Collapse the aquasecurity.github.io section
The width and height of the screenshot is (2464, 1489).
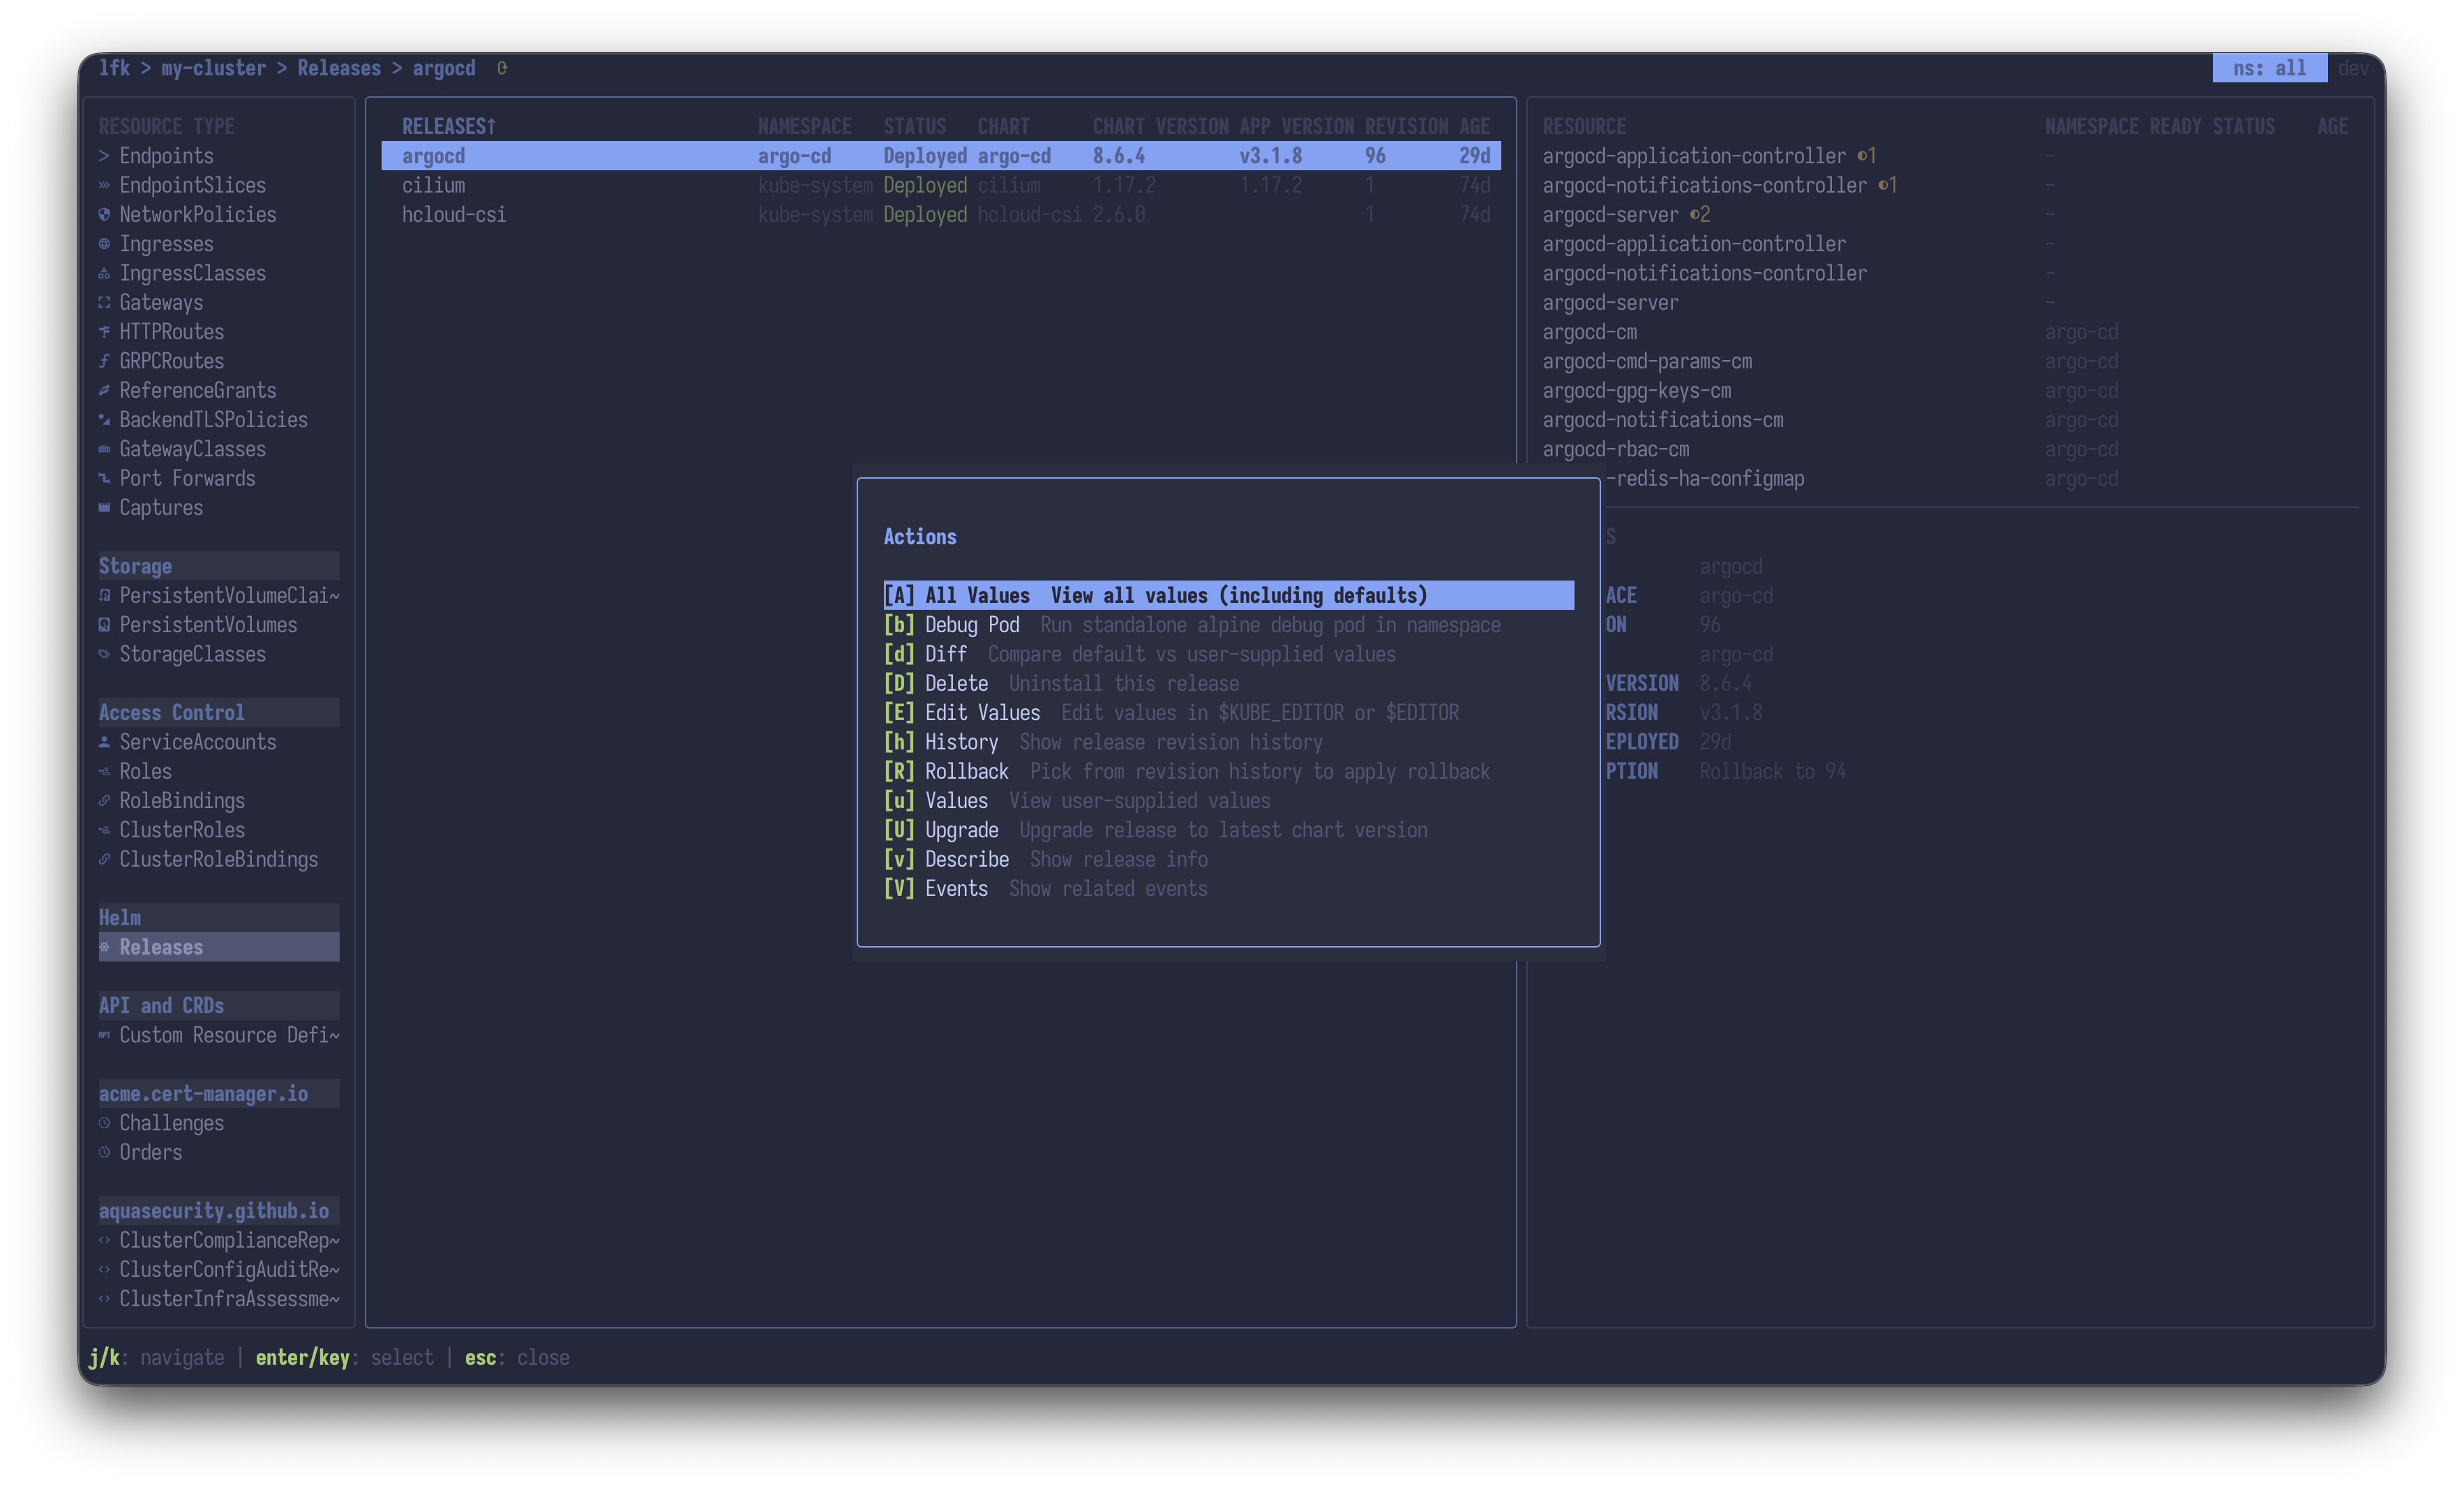pos(218,1211)
